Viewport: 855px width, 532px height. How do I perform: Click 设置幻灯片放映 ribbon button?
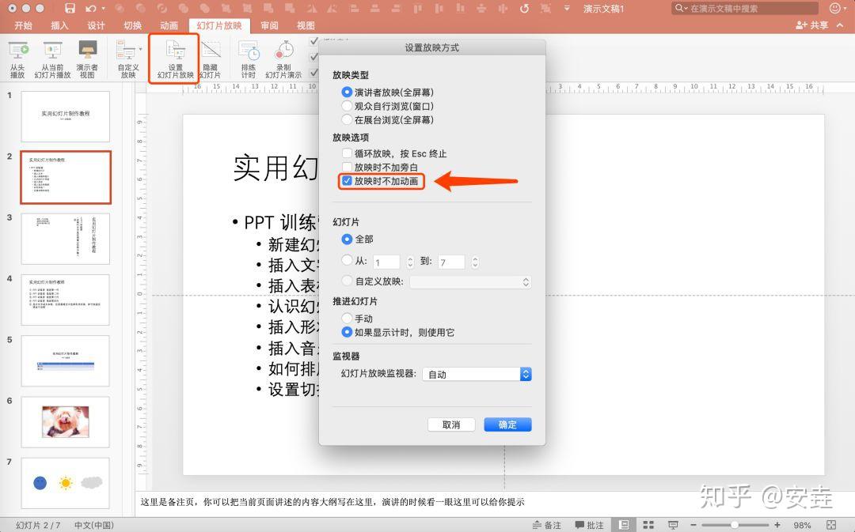(x=175, y=58)
